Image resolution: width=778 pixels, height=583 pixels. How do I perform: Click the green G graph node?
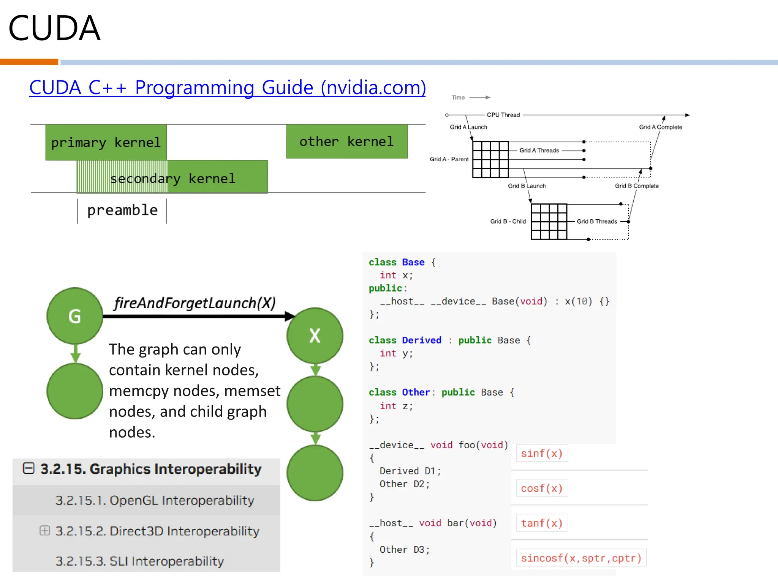(75, 316)
